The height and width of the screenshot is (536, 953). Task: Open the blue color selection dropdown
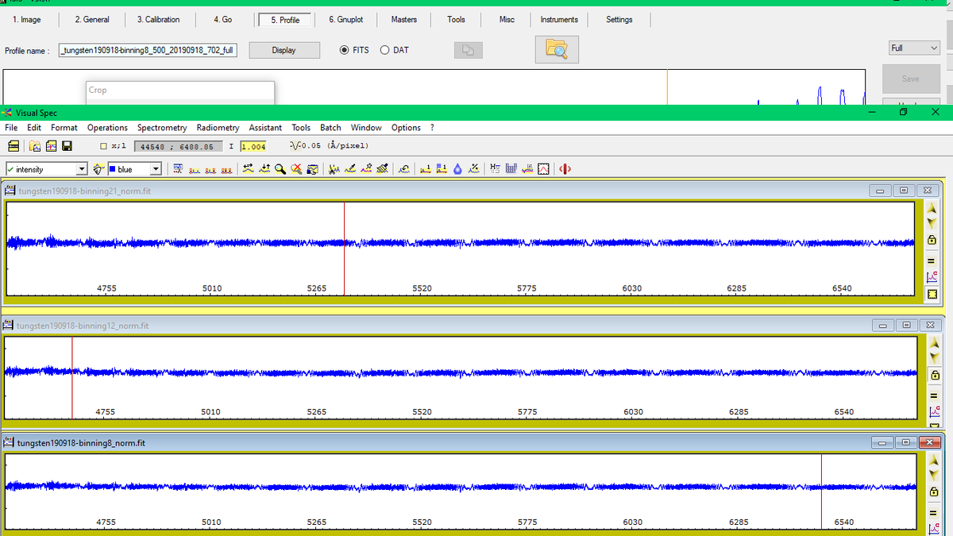(155, 168)
